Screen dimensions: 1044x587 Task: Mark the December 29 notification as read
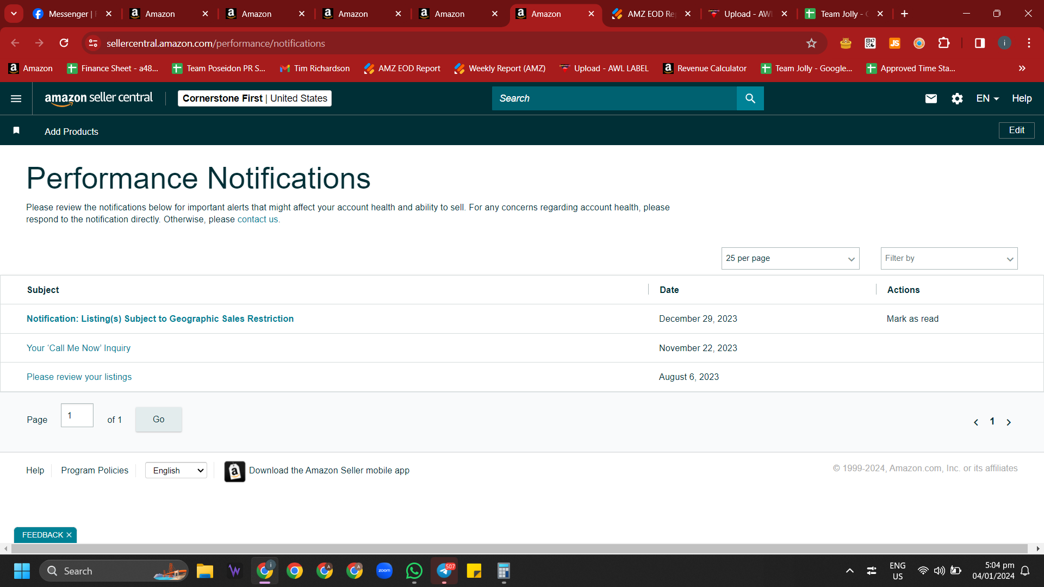tap(912, 319)
